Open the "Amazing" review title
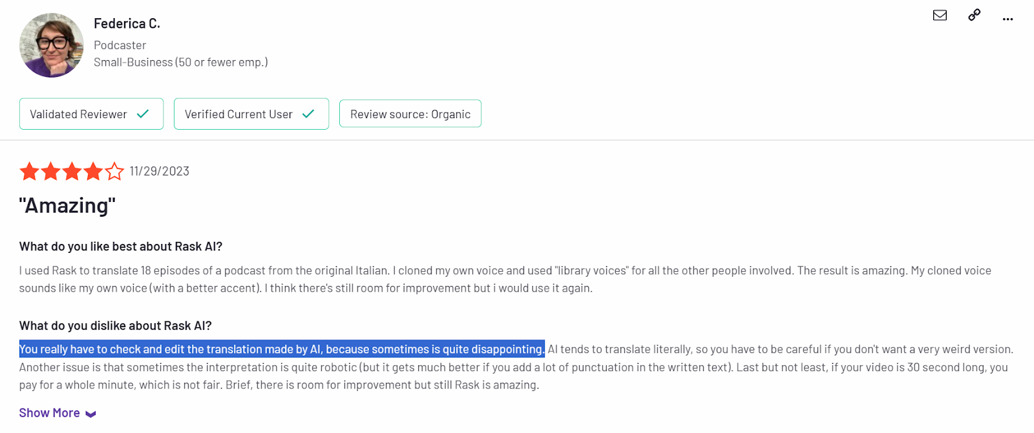This screenshot has width=1034, height=433. point(67,205)
